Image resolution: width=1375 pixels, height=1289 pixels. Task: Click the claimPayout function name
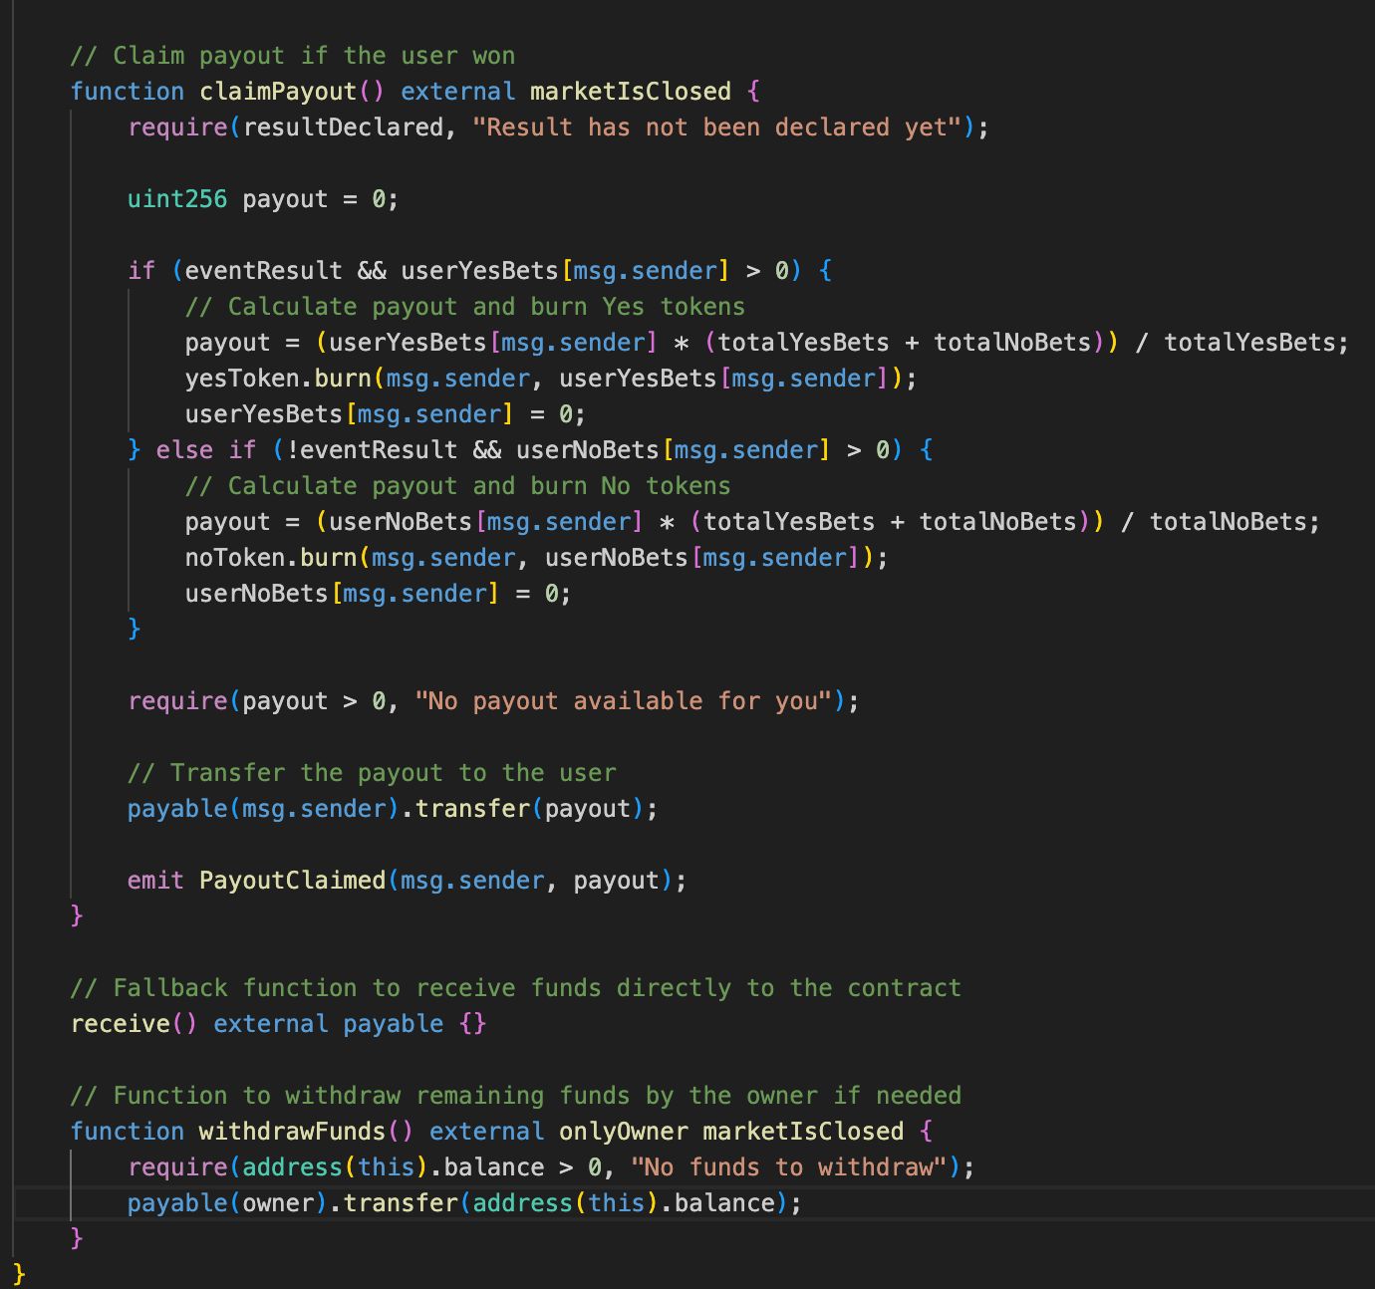278,92
